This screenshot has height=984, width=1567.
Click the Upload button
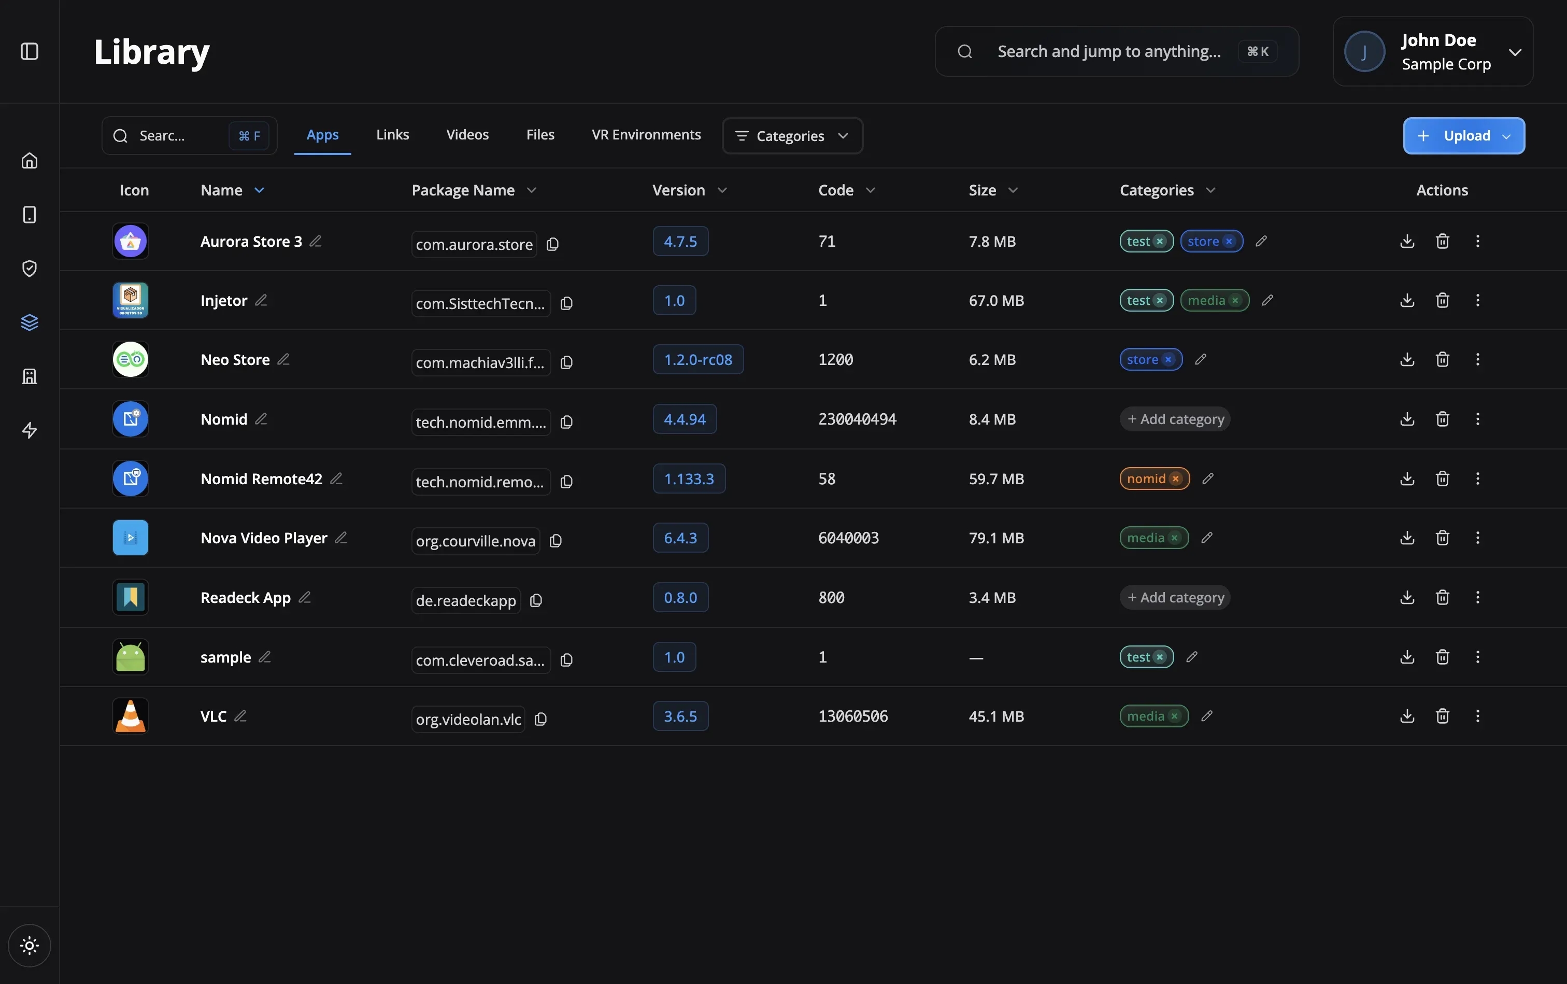[x=1463, y=135]
